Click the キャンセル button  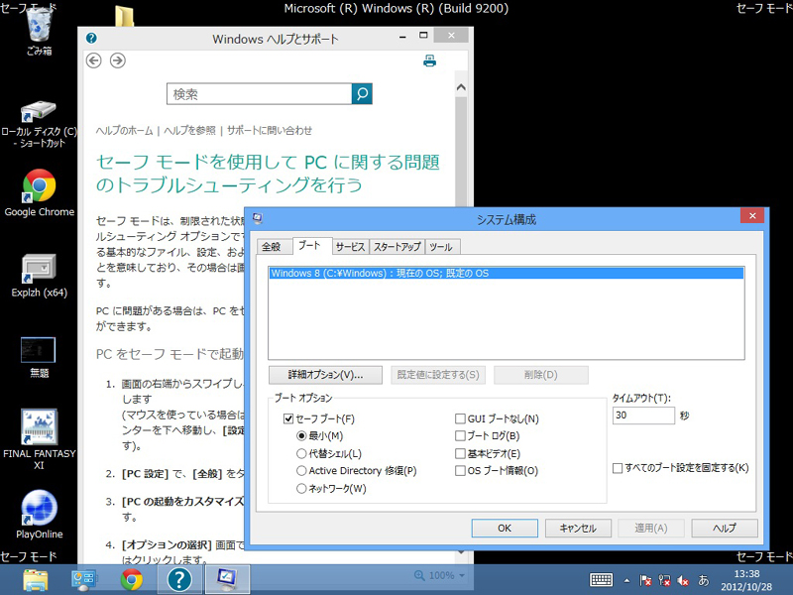click(x=578, y=529)
